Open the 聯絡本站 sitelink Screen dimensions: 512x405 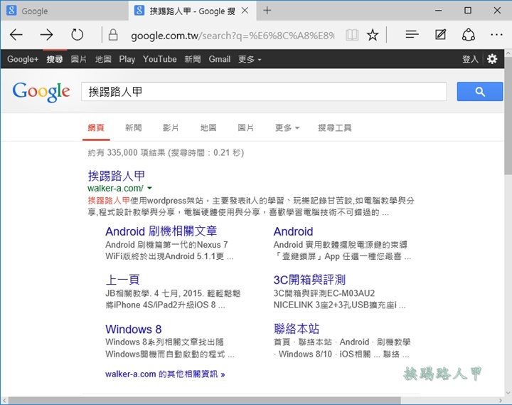297,329
